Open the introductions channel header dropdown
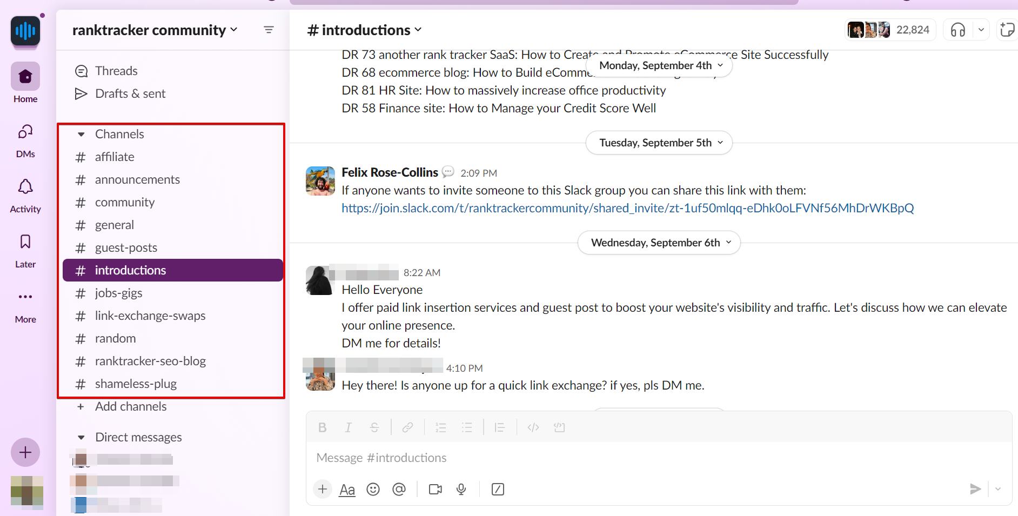1018x516 pixels. pos(364,30)
